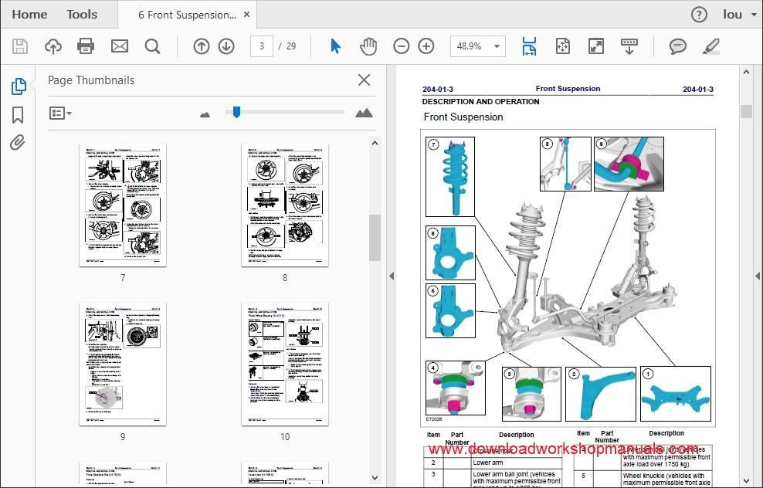Image resolution: width=763 pixels, height=488 pixels.
Task: Click the Front Suspension page heading
Action: pos(463,117)
